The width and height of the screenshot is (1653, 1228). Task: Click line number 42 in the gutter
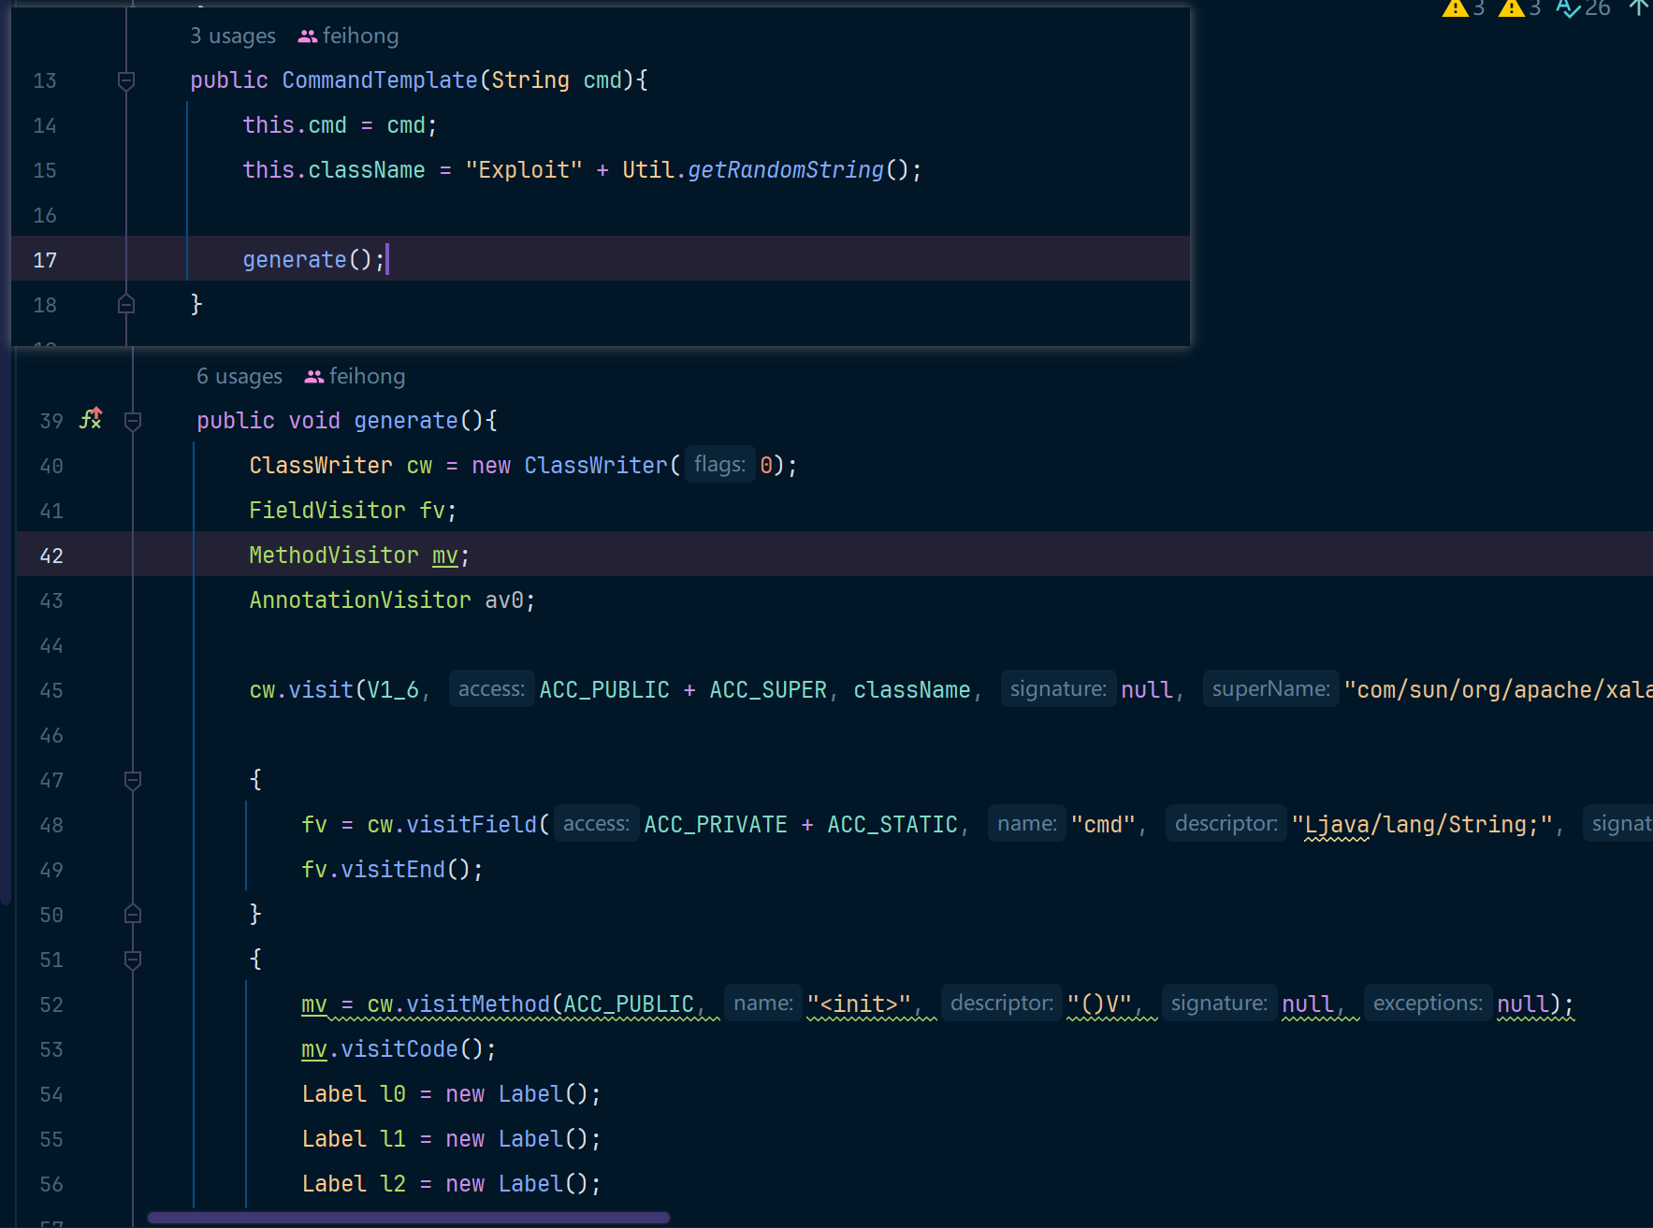[x=51, y=556]
